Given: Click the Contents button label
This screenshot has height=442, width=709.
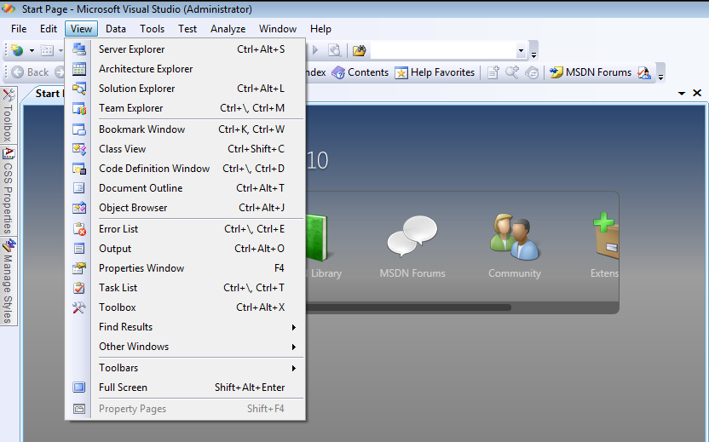Looking at the screenshot, I should tap(368, 72).
